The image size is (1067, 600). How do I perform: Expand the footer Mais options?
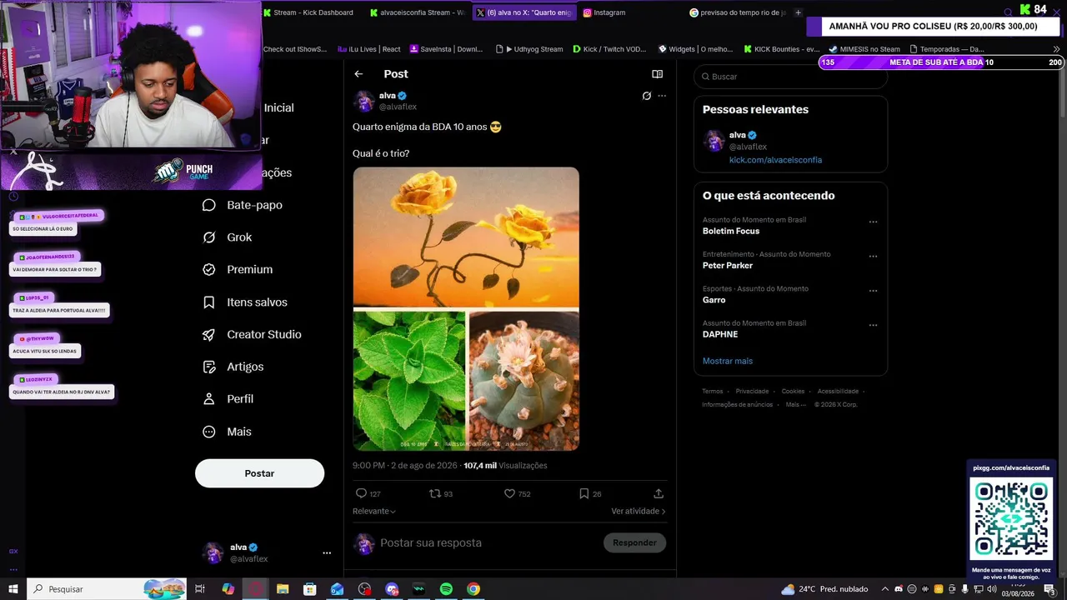coord(796,404)
